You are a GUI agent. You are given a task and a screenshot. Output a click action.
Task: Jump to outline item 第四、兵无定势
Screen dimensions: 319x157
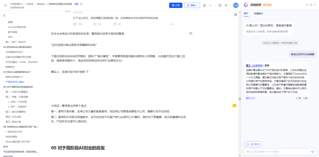(13, 117)
